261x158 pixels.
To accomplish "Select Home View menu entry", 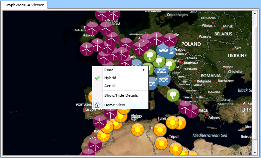I will tap(115, 105).
